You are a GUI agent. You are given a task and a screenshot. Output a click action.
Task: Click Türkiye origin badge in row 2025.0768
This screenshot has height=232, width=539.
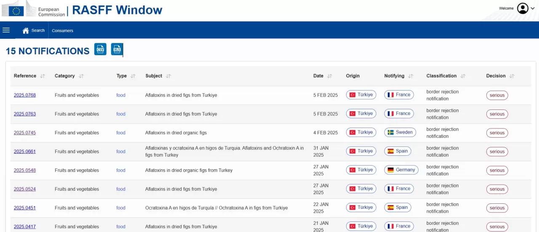(x=361, y=95)
